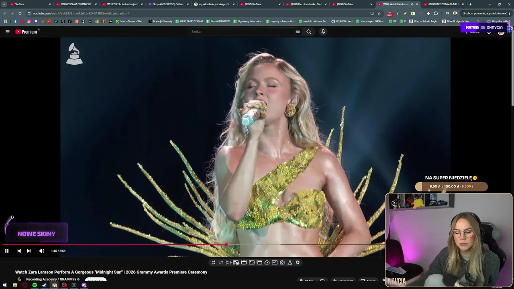Open enhancer settings gear icon

pos(298,263)
